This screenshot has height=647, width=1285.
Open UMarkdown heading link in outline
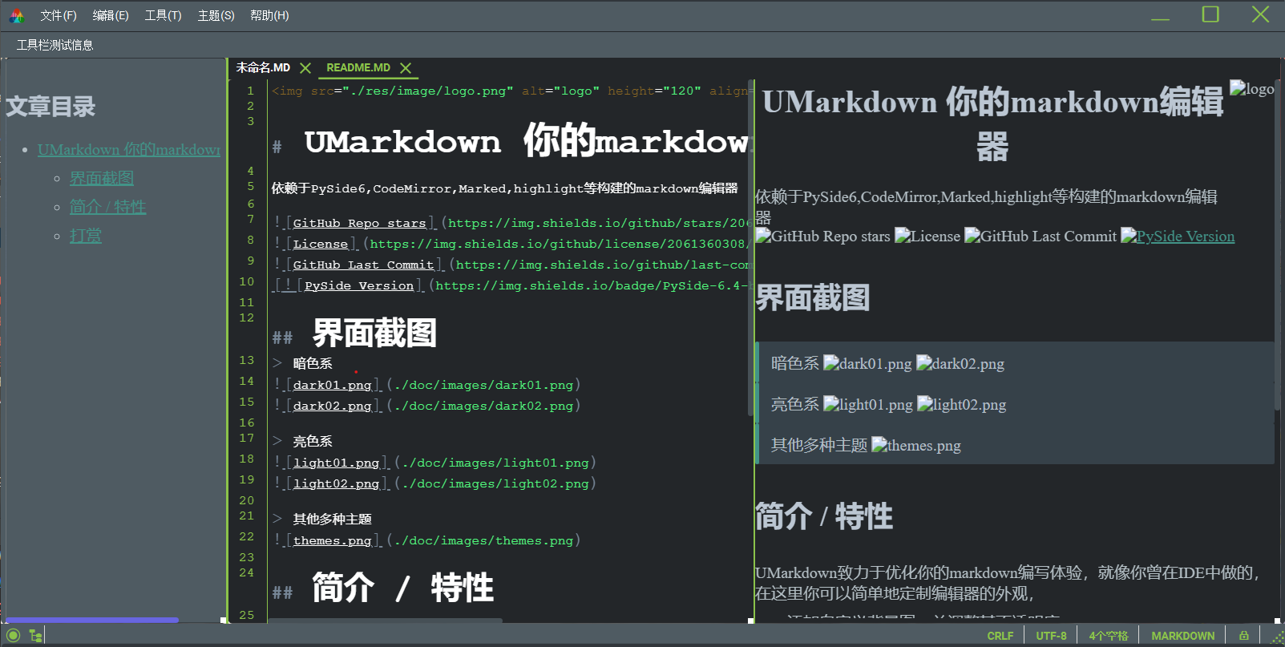[x=129, y=150]
